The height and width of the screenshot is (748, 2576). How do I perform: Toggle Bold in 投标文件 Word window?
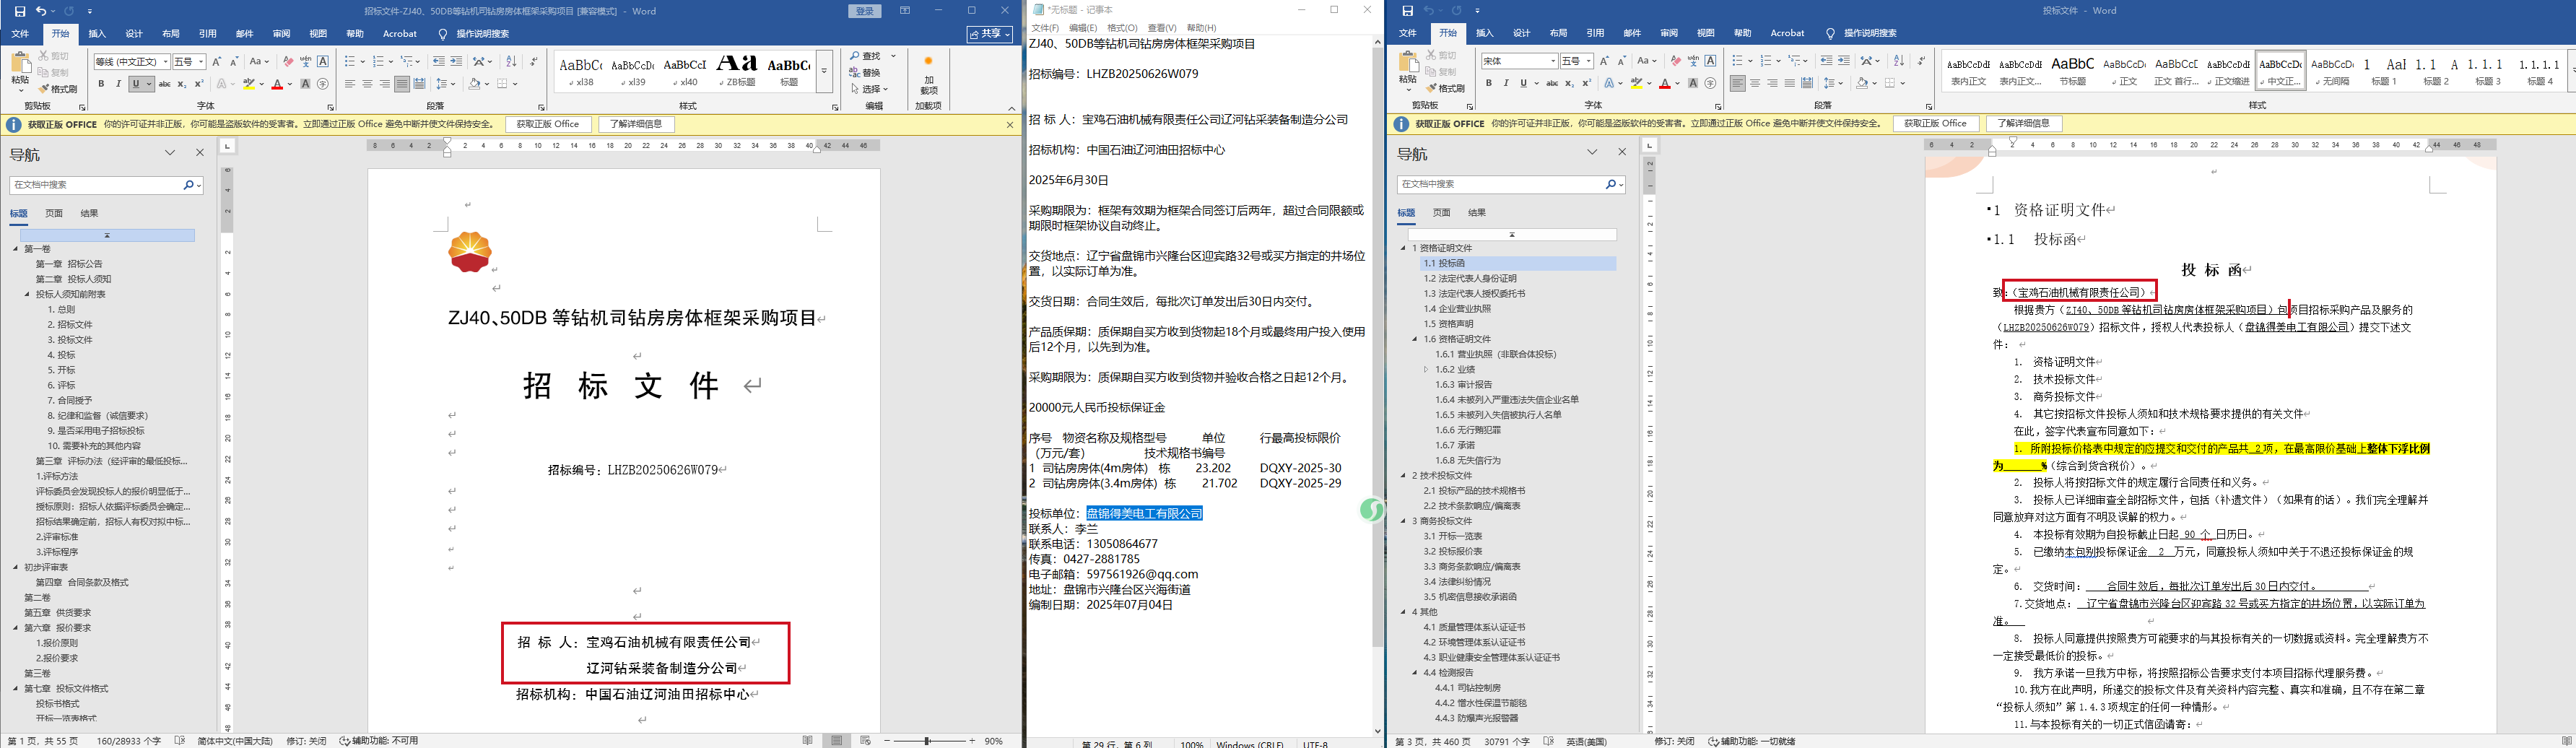pyautogui.click(x=1489, y=83)
